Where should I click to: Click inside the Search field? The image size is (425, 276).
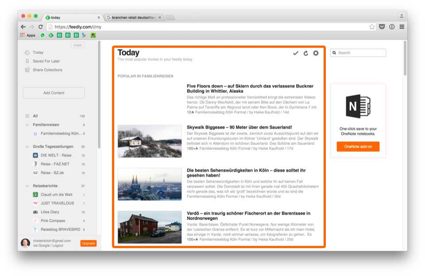(359, 53)
